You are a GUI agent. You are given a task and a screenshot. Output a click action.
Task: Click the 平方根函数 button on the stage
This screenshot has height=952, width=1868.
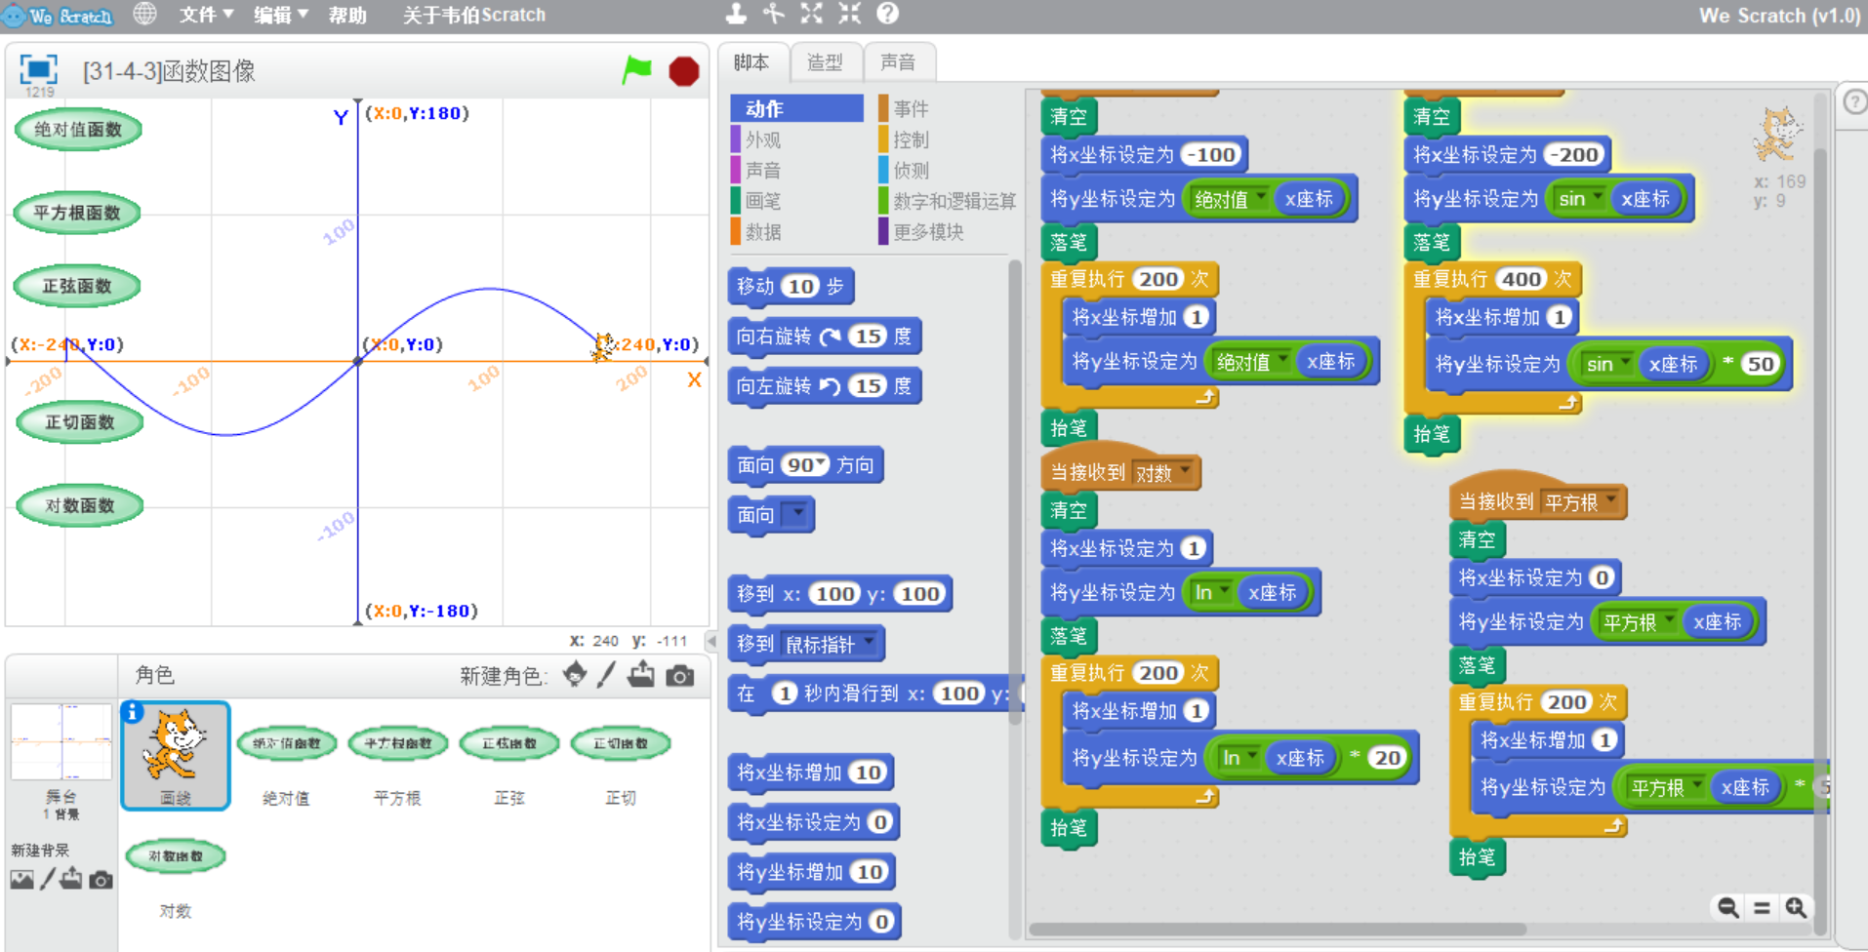(x=77, y=213)
